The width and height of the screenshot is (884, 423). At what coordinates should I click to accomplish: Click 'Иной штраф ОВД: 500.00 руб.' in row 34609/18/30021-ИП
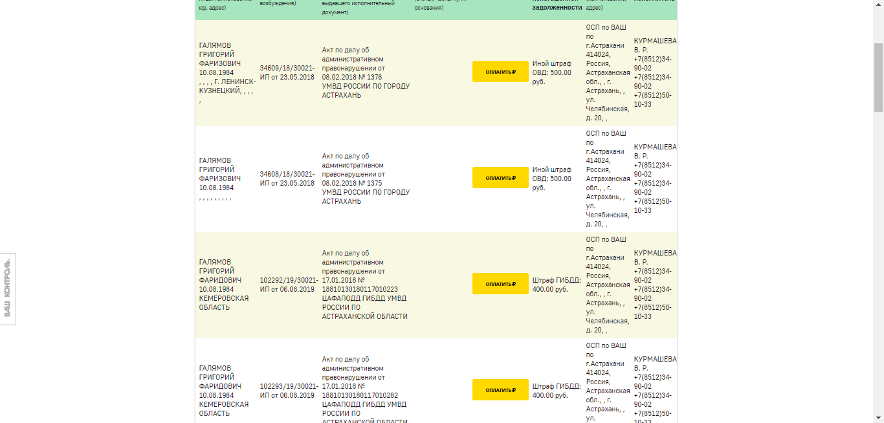[x=552, y=72]
